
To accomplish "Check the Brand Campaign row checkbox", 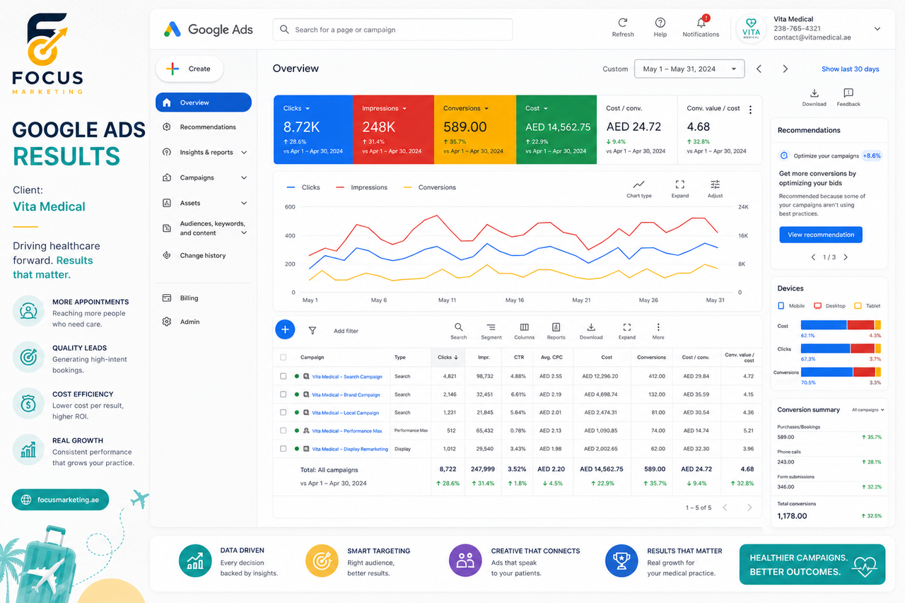I will [x=284, y=394].
